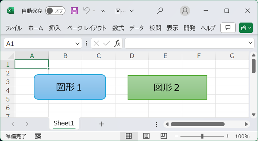Toggle the 自動保存 AutoSave switch

55,11
